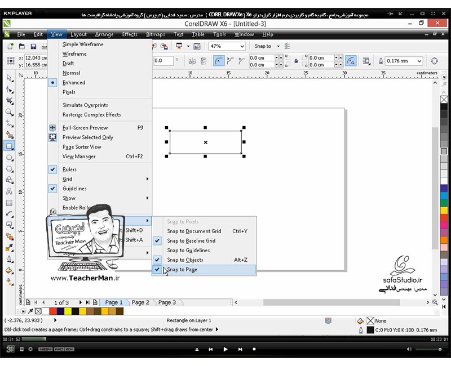Click the horizontal scrollbar of the canvas
Viewport: 451px width, 366px height.
(x=331, y=302)
